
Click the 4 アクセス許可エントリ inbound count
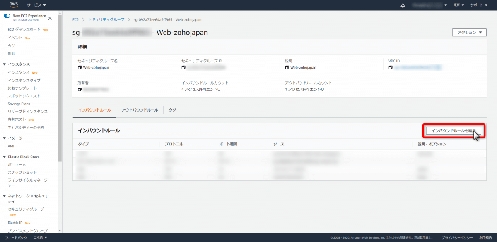coord(201,89)
